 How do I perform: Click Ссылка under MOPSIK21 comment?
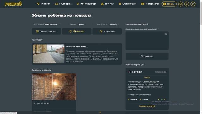click(x=144, y=99)
